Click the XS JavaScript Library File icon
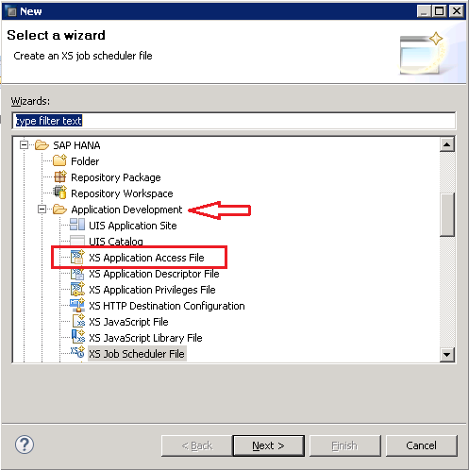This screenshot has width=469, height=470. [78, 337]
